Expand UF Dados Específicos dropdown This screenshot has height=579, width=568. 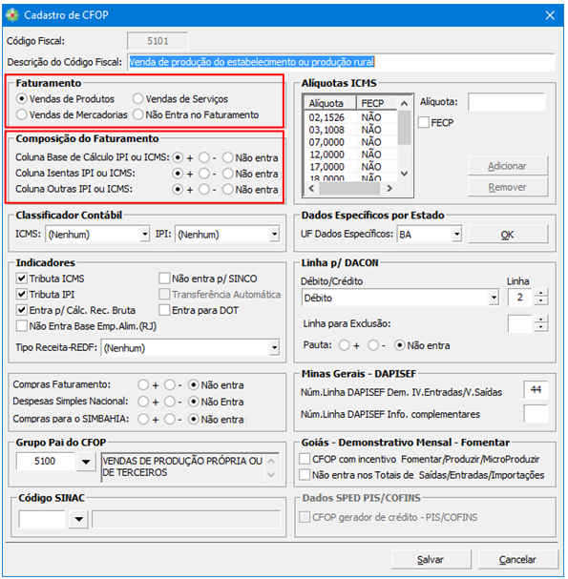457,234
